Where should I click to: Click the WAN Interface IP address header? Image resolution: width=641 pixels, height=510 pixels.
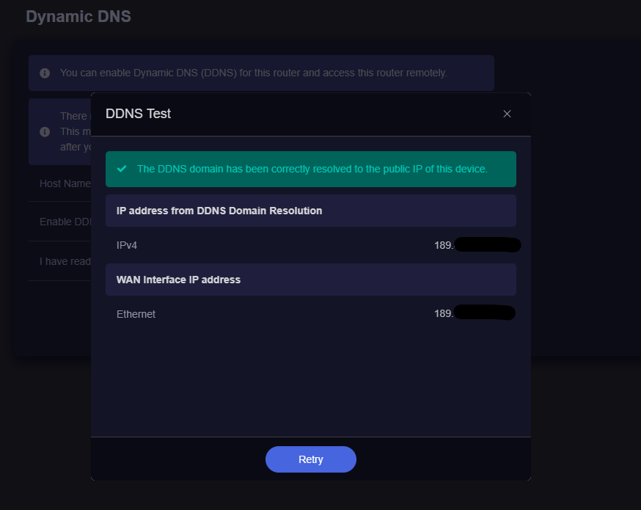(178, 280)
